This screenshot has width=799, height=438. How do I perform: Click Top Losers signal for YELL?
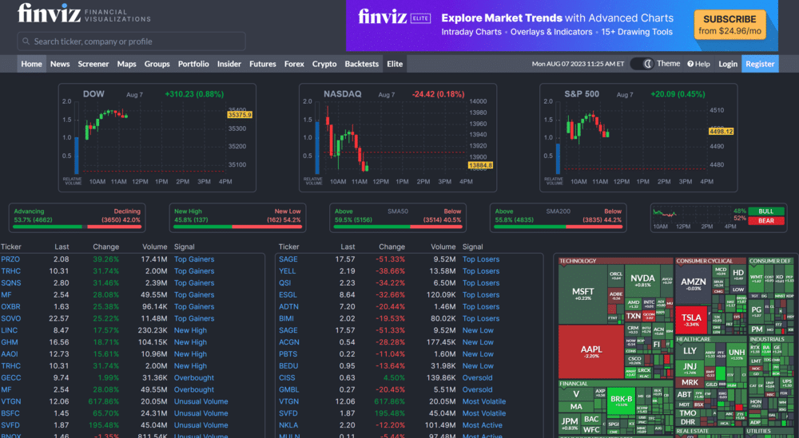pyautogui.click(x=480, y=271)
